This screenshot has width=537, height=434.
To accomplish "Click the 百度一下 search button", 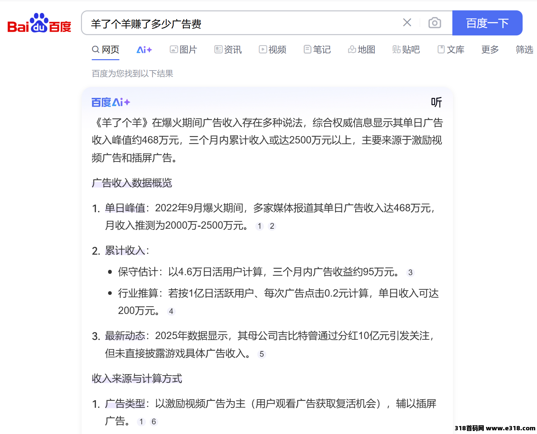I will click(487, 23).
